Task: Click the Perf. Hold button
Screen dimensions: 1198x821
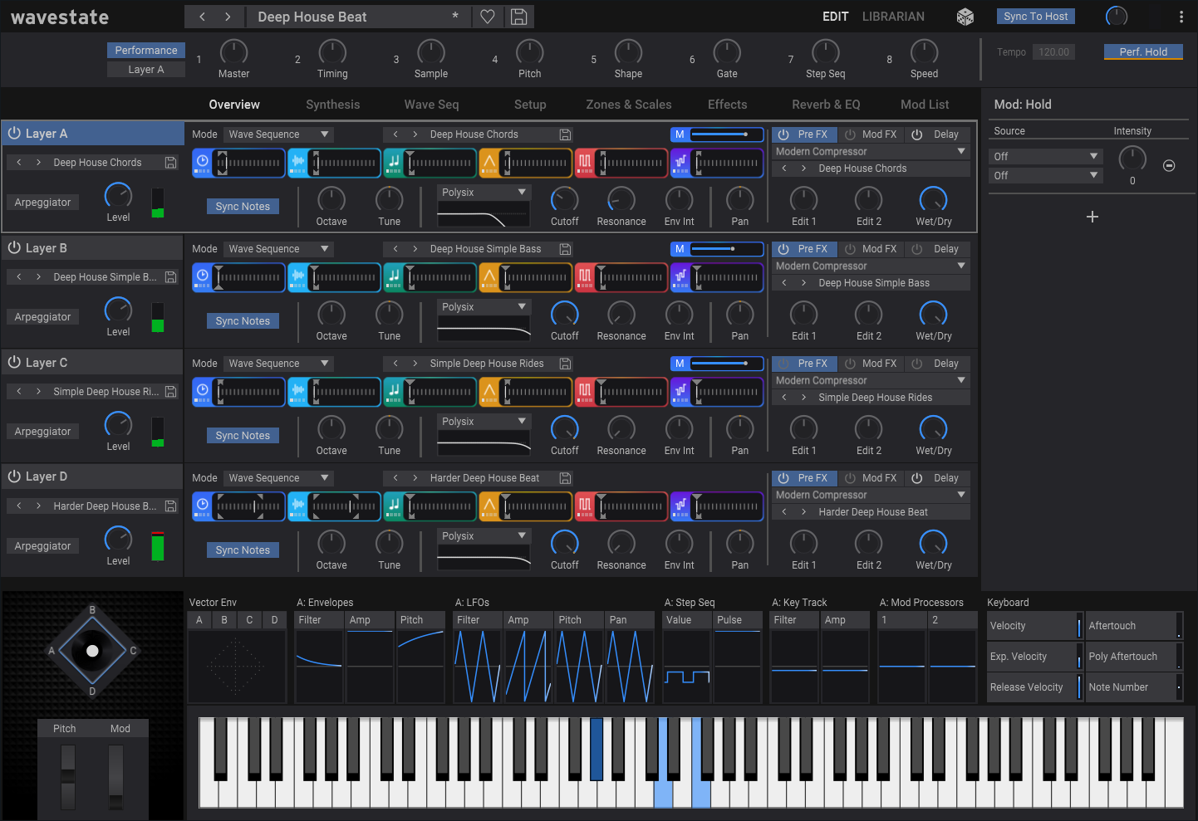Action: [1143, 51]
